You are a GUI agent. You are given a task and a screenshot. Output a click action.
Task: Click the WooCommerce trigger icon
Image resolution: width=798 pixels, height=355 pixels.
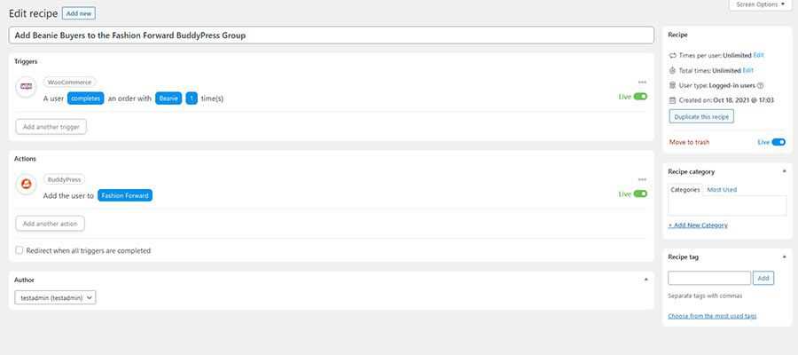[x=27, y=87]
